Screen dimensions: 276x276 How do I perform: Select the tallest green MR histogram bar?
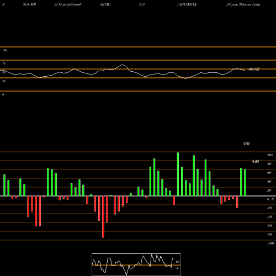point(178,174)
